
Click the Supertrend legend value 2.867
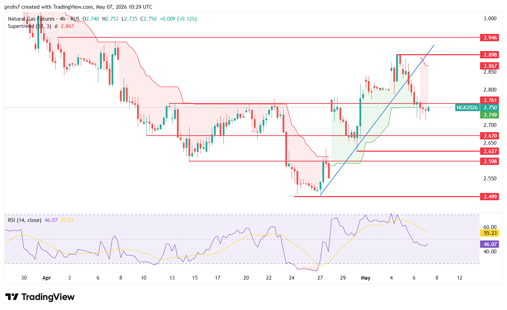(67, 26)
